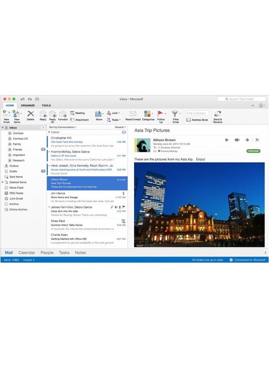Forward the message as Attachment
Image resolution: width=269 pixels, height=366 pixels.
coord(79,120)
